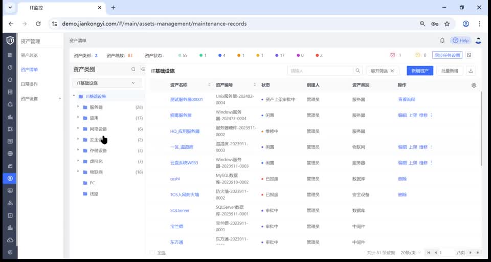Click the 同步任务设置 button
Image resolution: width=491 pixels, height=262 pixels.
tap(447, 55)
